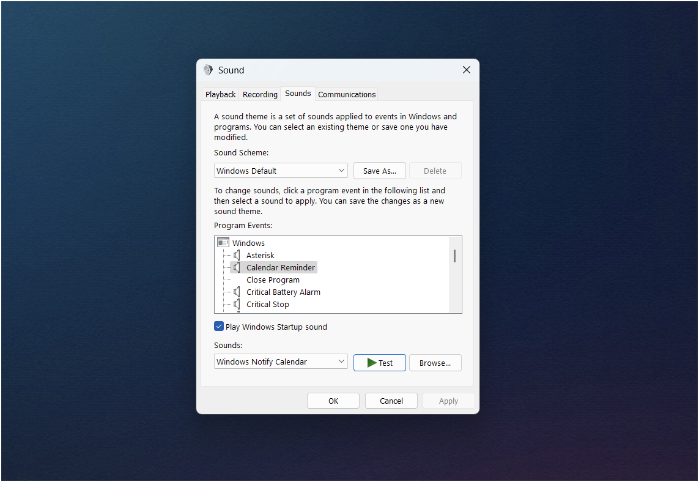Click the speaker icon beside Calendar Reminder
The image size is (699, 482).
point(237,267)
